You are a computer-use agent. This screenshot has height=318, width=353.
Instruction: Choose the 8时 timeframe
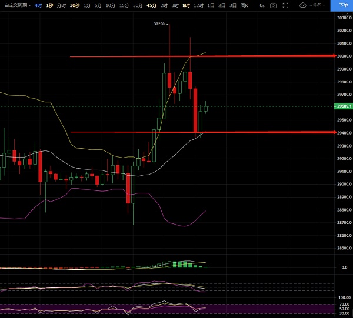(x=186, y=5)
